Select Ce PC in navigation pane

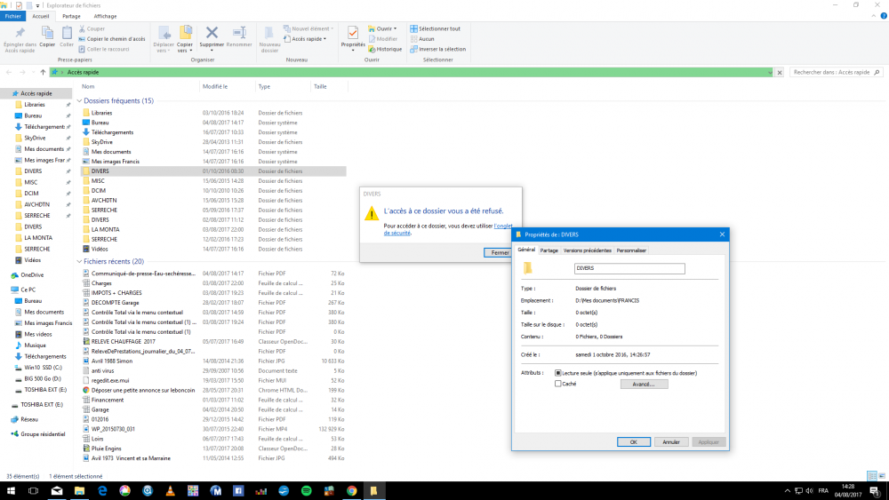(x=28, y=290)
